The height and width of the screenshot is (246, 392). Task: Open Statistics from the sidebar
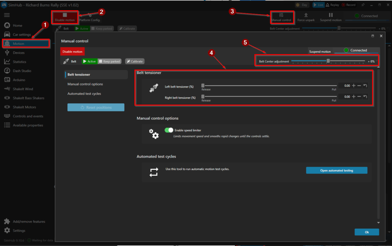tap(20, 62)
